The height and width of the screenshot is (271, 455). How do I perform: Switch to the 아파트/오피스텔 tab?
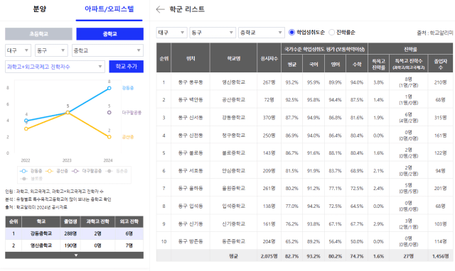[109, 9]
